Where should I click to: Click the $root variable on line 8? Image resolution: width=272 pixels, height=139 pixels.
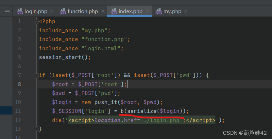pyautogui.click(x=60, y=84)
